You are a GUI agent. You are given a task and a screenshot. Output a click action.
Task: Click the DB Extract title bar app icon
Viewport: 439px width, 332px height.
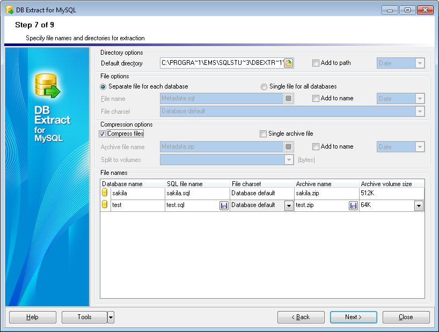point(9,10)
